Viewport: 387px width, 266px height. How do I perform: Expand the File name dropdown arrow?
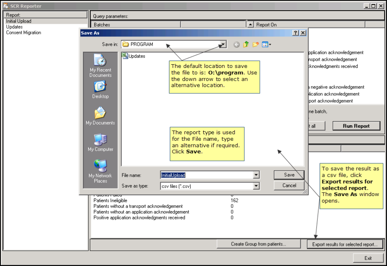pos(256,175)
